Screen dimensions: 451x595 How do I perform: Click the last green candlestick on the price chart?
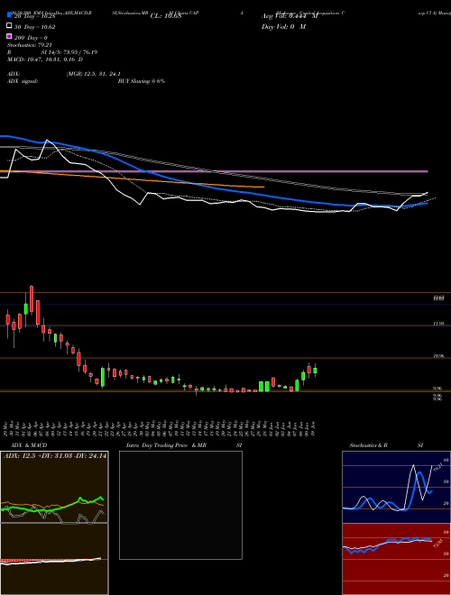315,371
